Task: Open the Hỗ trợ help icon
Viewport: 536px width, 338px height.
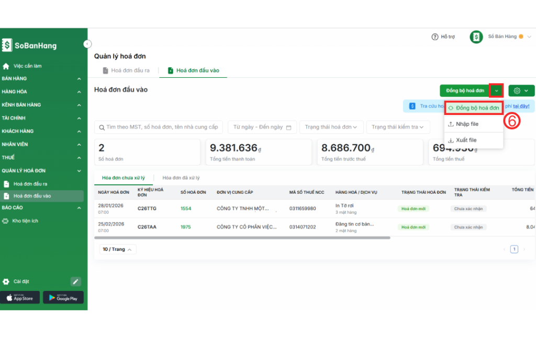Action: [434, 37]
